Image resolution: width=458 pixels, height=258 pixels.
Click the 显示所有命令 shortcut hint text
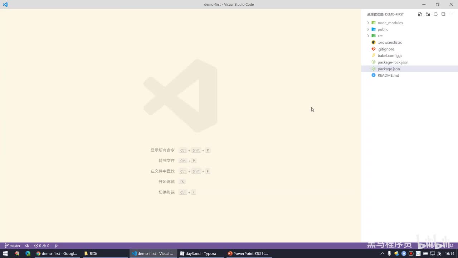[162, 150]
